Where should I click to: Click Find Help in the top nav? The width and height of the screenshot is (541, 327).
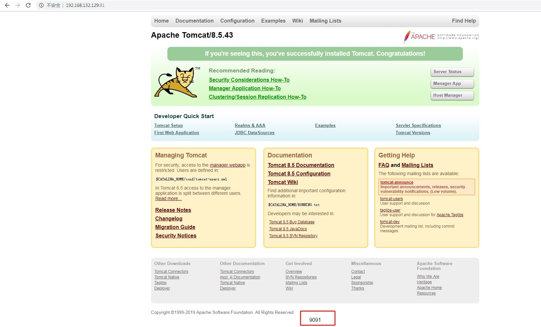464,21
